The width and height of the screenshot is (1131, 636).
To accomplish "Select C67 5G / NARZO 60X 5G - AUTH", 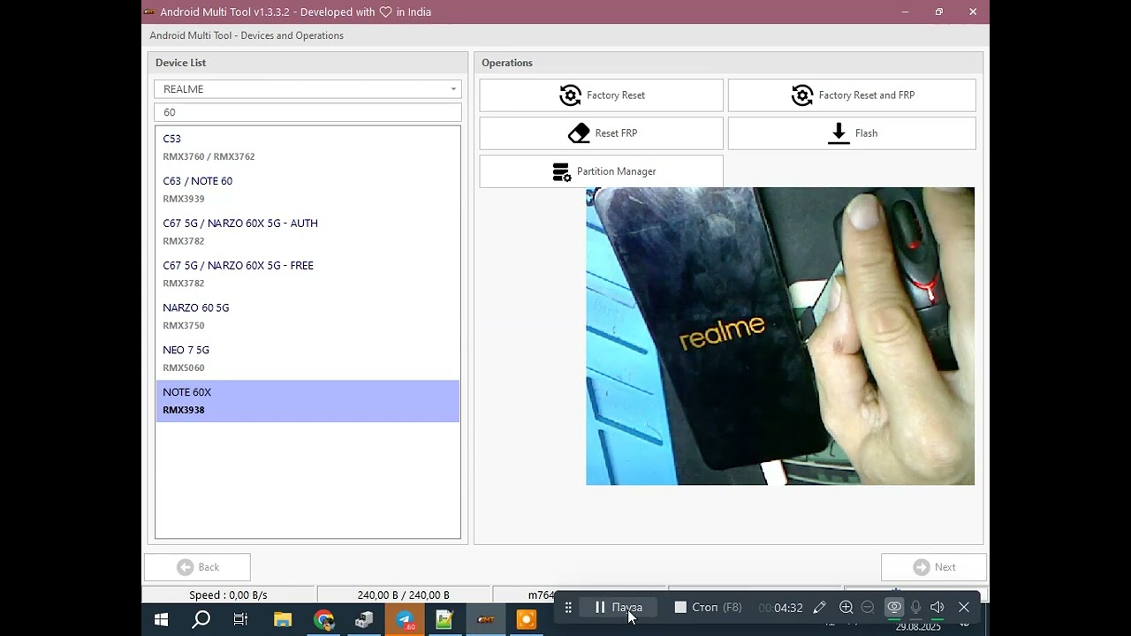I will (x=307, y=232).
